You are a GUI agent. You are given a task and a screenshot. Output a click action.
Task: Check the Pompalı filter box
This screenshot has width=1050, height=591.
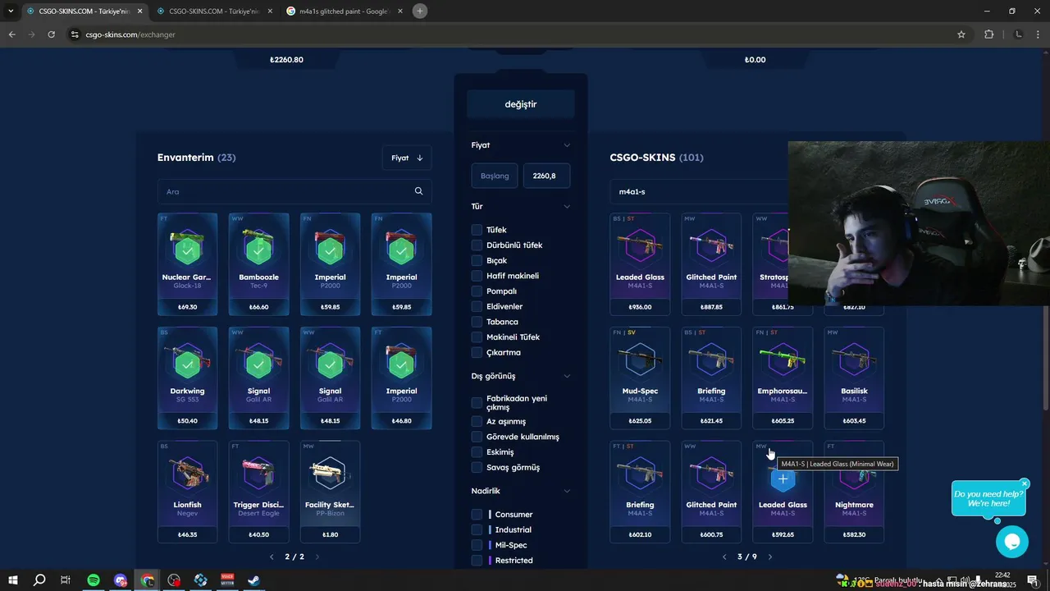pos(477,291)
